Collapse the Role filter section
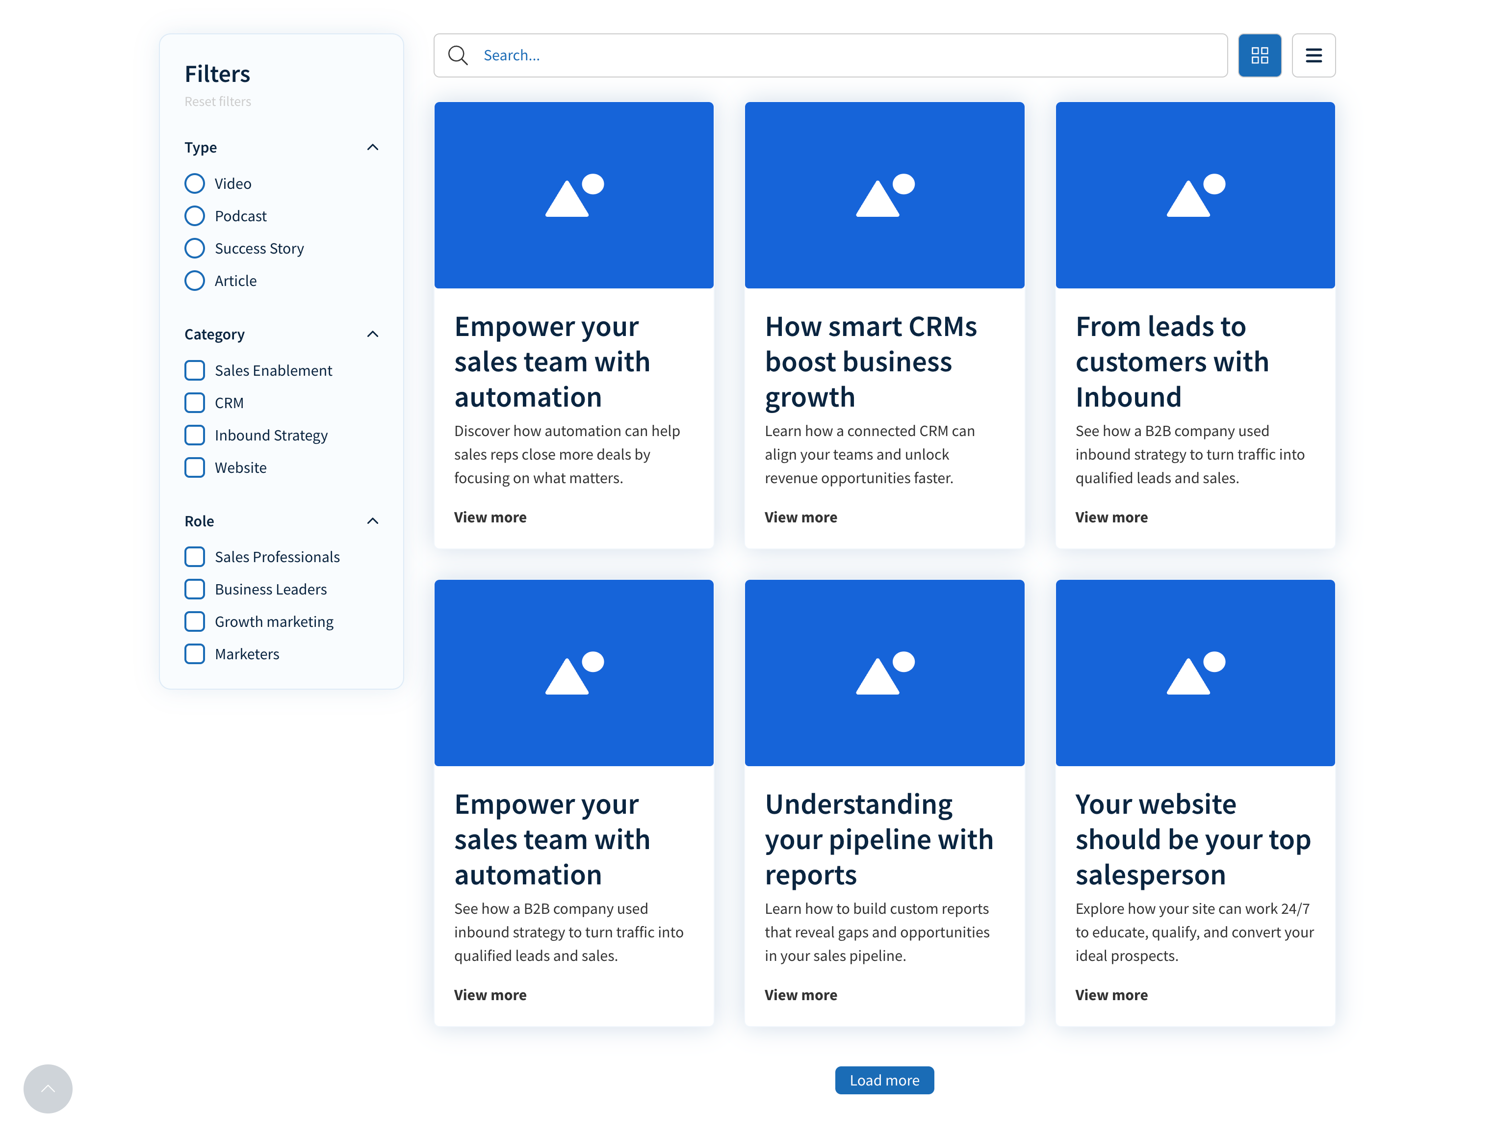Viewport: 1495px width, 1137px height. pos(372,521)
